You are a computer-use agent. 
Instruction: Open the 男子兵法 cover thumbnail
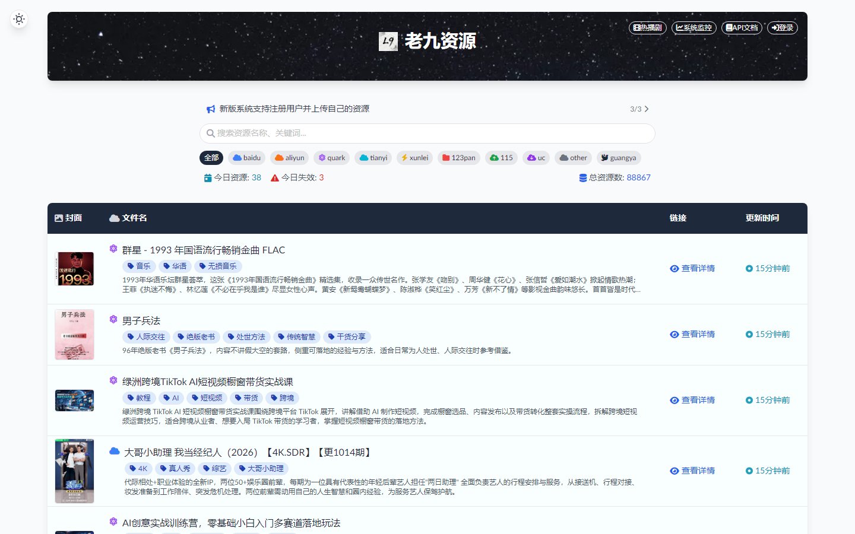point(74,335)
